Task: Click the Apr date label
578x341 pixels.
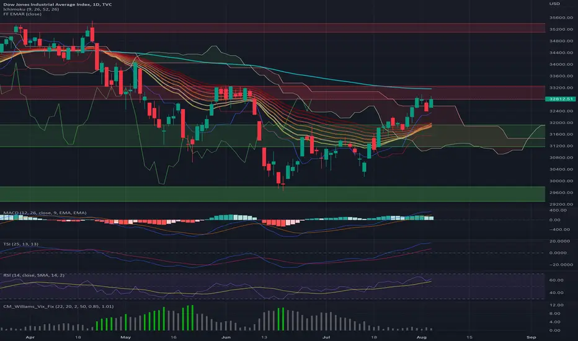Action: (30, 337)
